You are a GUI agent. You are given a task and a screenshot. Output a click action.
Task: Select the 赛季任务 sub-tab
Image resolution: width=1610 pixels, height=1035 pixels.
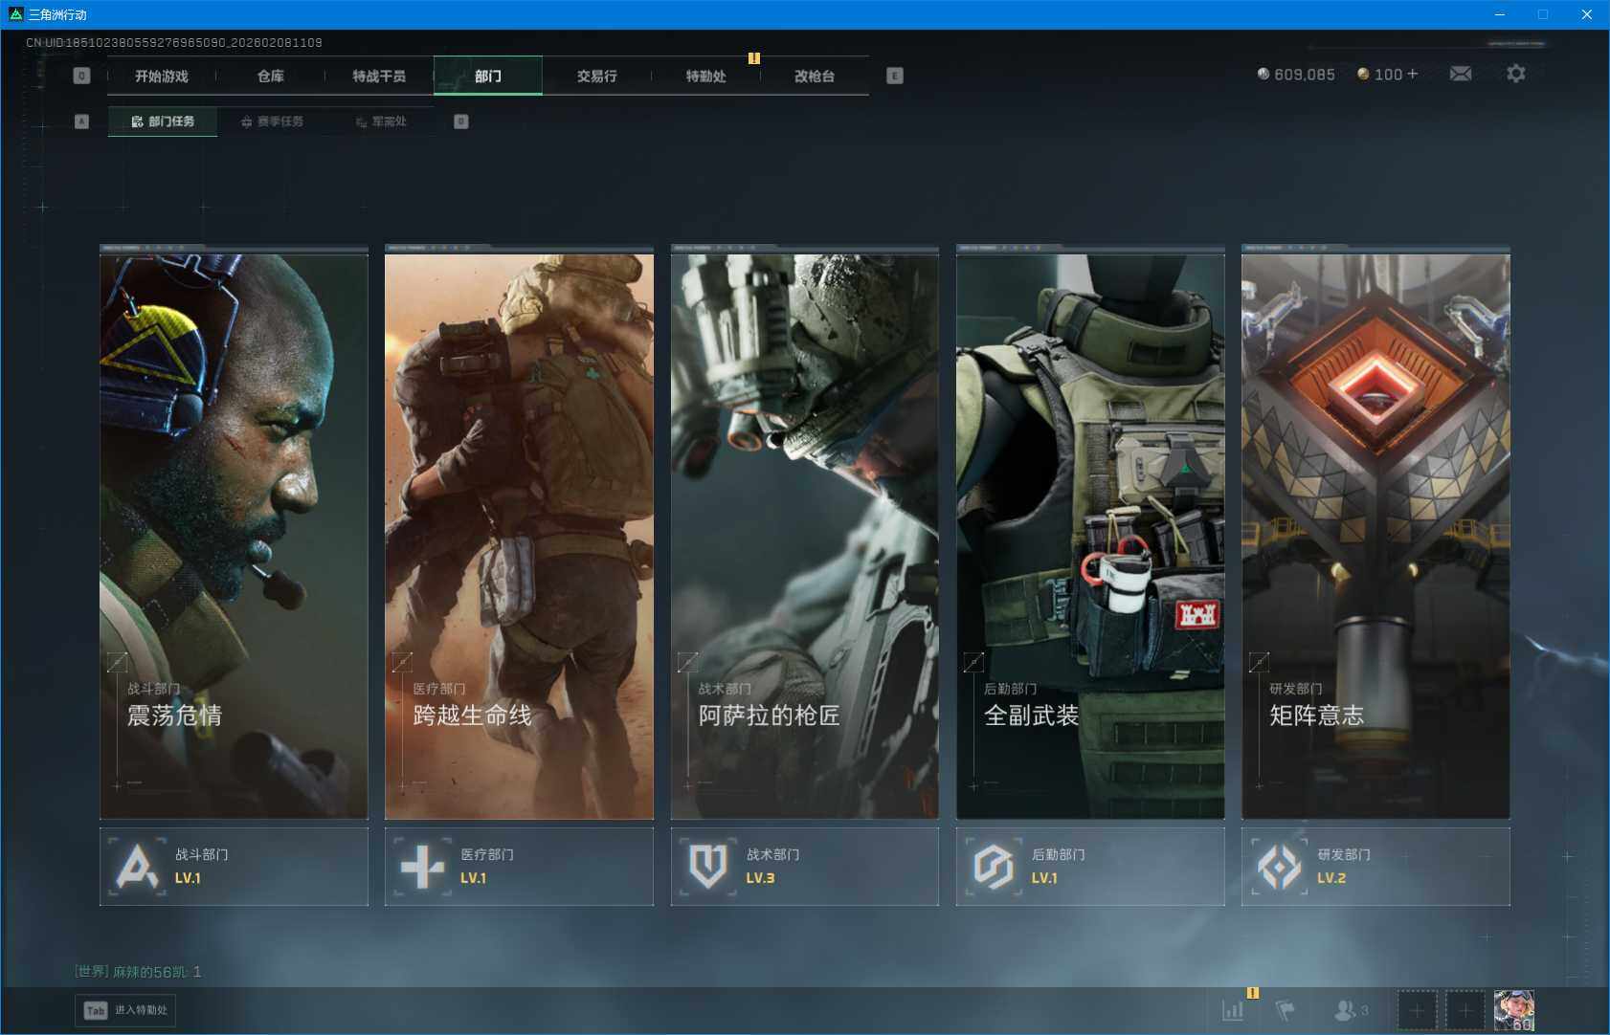[x=273, y=121]
